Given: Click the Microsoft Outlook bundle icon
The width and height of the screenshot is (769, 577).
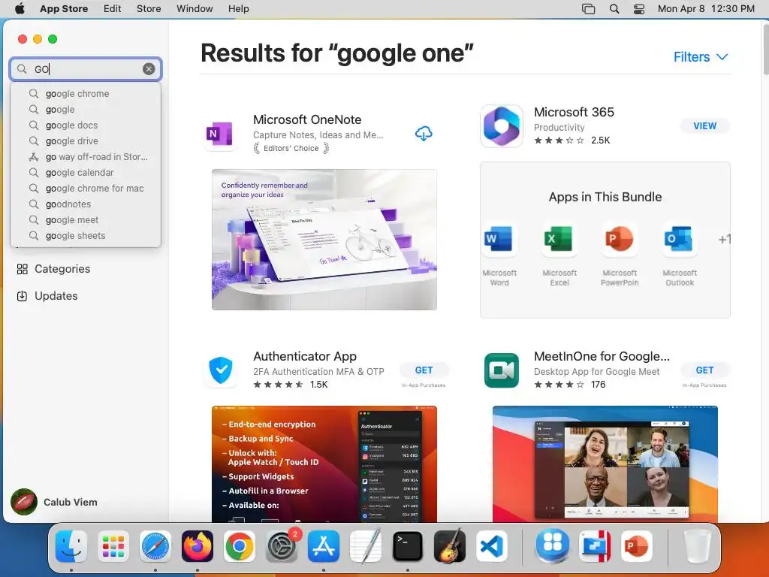Looking at the screenshot, I should (x=679, y=239).
